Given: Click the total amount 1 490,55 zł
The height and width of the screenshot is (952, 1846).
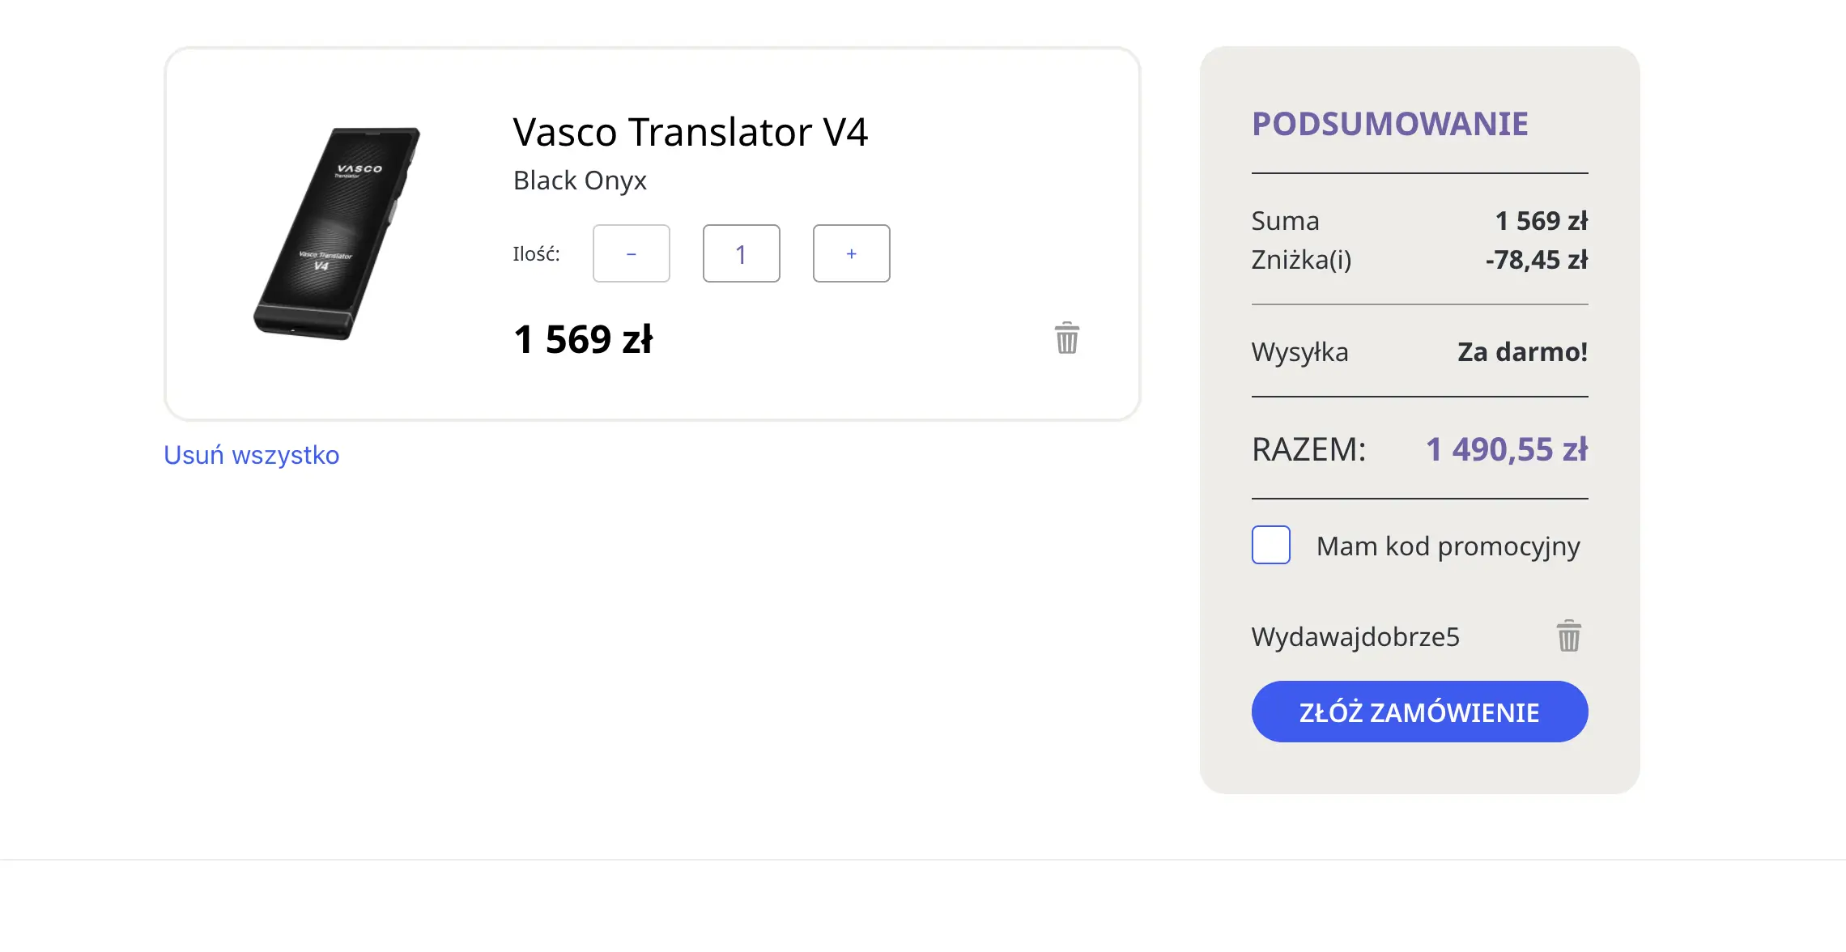Looking at the screenshot, I should point(1506,449).
